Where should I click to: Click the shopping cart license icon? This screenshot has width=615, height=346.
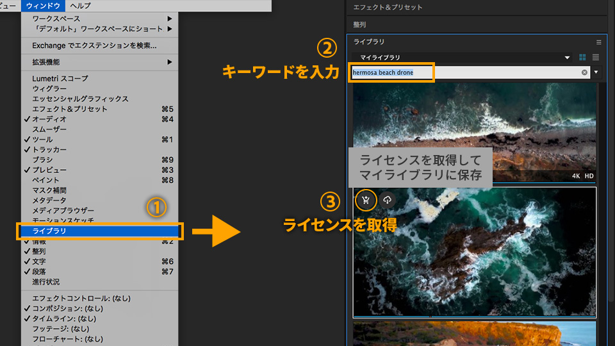366,200
